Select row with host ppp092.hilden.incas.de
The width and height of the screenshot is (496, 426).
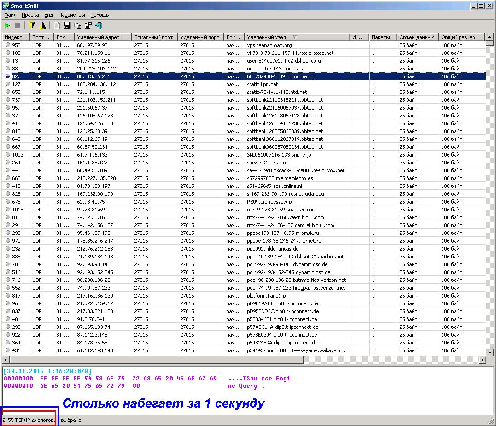(x=244, y=249)
